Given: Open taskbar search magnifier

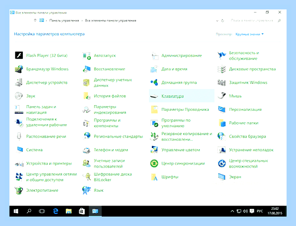Looking at the screenshot, I should (29, 211).
